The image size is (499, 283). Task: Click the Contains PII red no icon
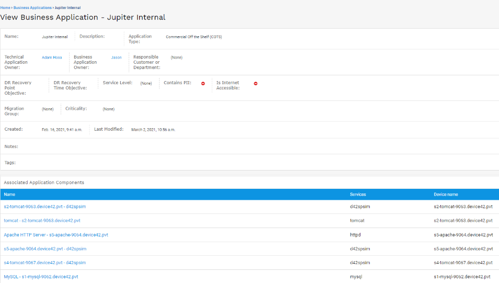tap(203, 83)
